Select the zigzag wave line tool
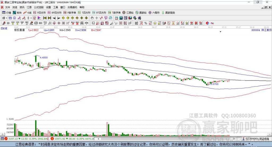 pyautogui.click(x=116, y=23)
